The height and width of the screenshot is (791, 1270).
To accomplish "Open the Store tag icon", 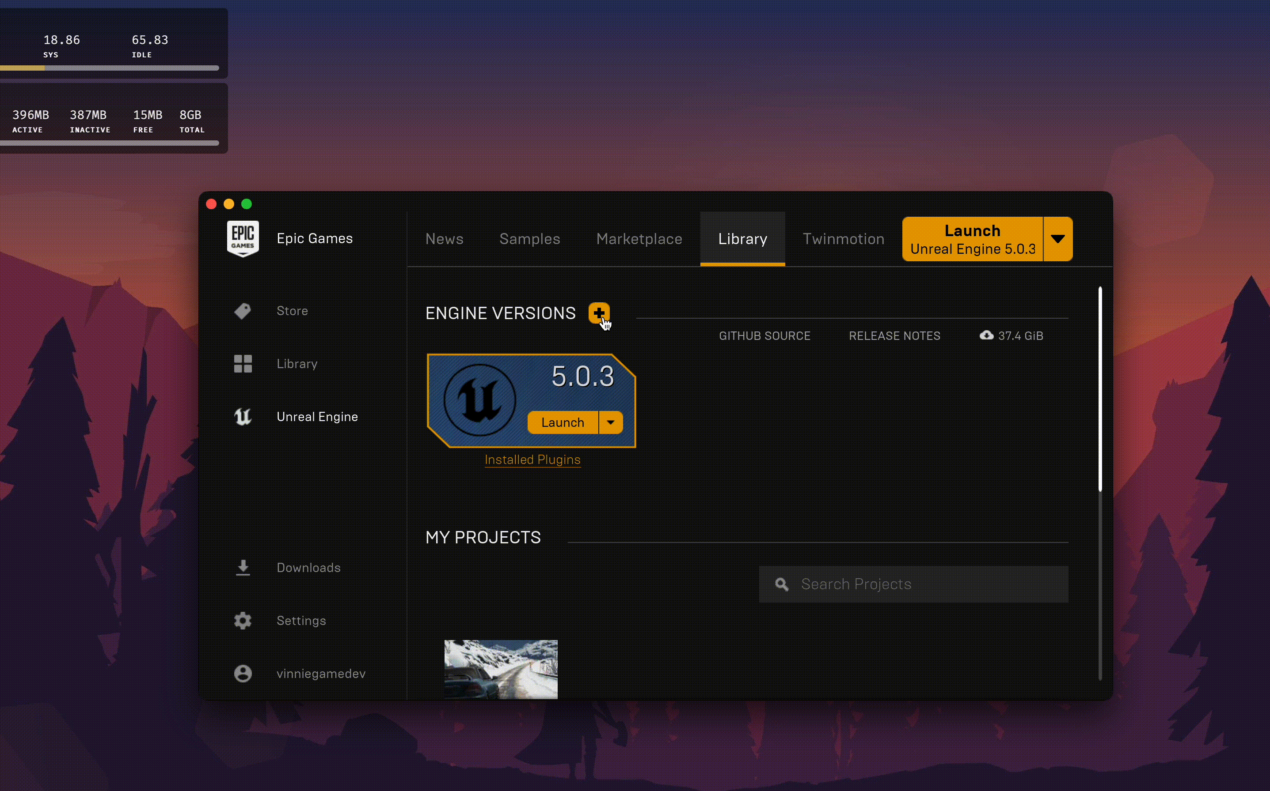I will pyautogui.click(x=243, y=311).
